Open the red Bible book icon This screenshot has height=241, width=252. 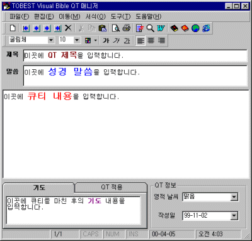(x=185, y=28)
